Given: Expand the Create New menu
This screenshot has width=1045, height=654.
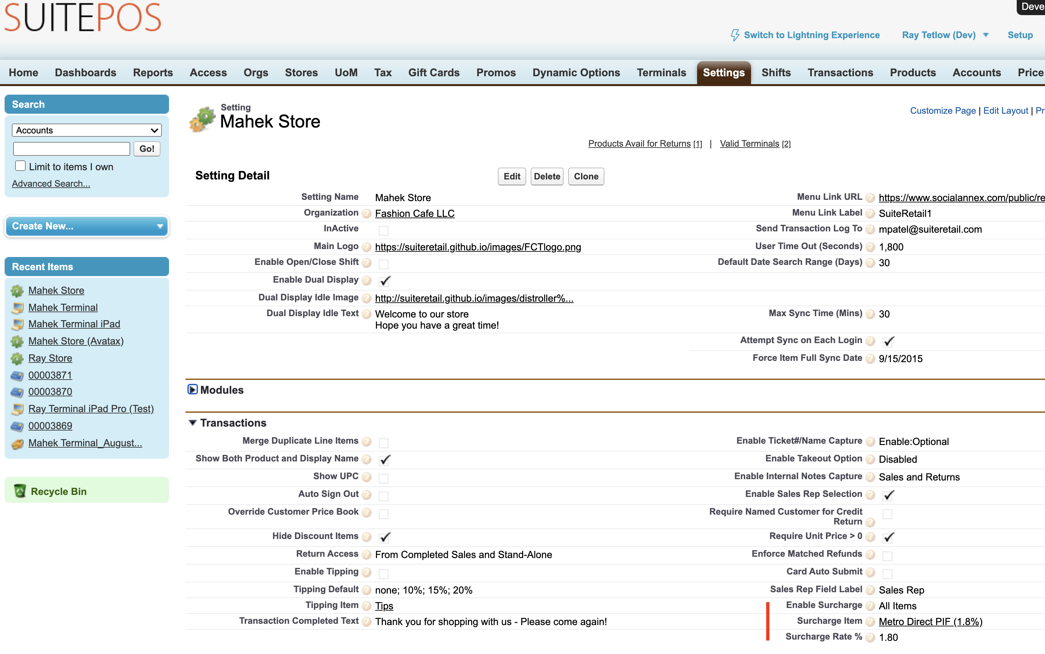Looking at the screenshot, I should coord(86,226).
